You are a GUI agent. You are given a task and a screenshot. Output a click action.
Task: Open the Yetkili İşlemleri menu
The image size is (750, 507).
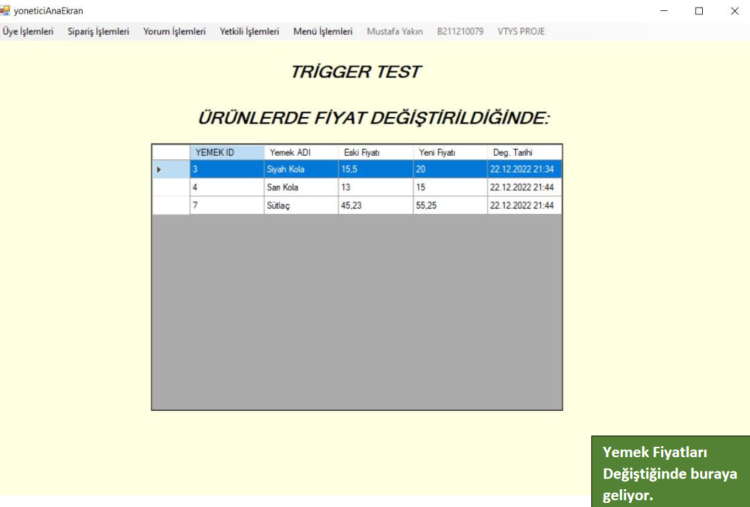pyautogui.click(x=250, y=31)
